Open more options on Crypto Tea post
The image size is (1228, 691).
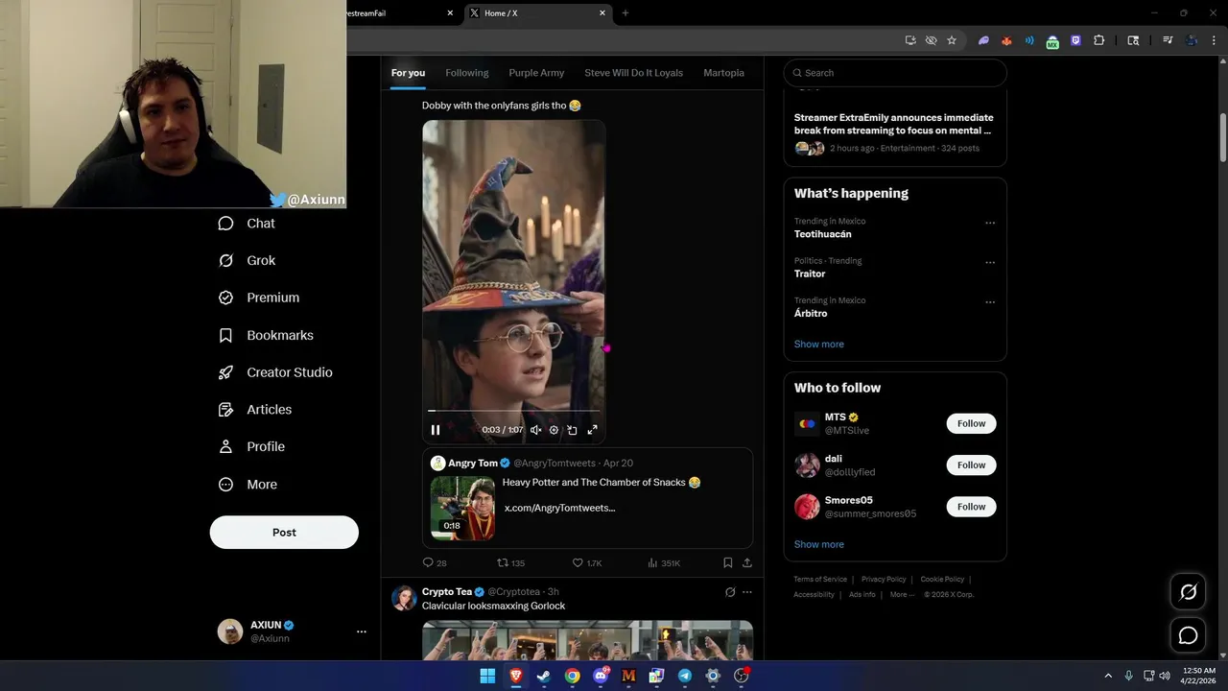tap(747, 592)
